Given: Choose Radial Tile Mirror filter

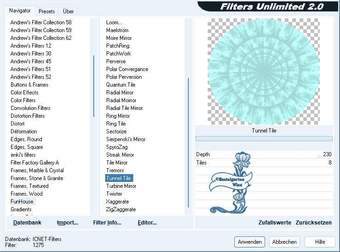Looking at the screenshot, I should pyautogui.click(x=124, y=108).
